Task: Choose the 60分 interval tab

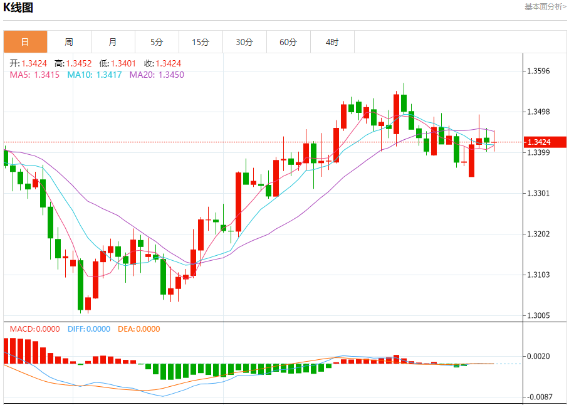Action: [288, 42]
